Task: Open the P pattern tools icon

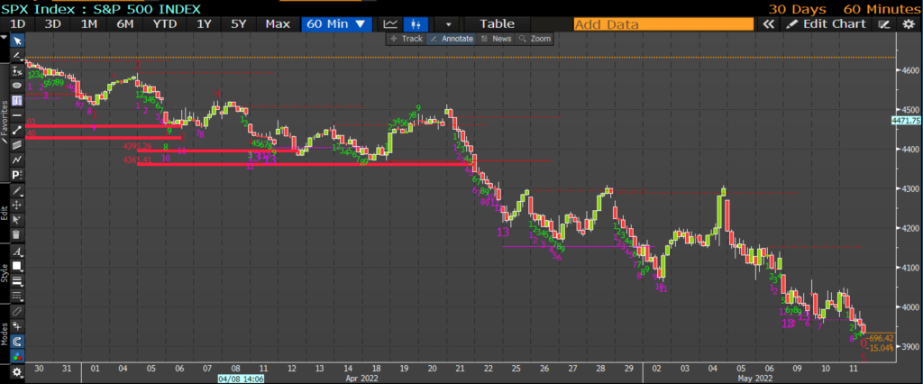Action: coord(17,174)
